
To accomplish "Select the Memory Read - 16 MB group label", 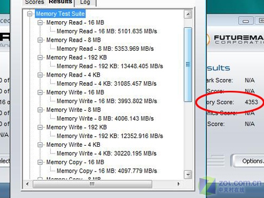I will point(75,23).
